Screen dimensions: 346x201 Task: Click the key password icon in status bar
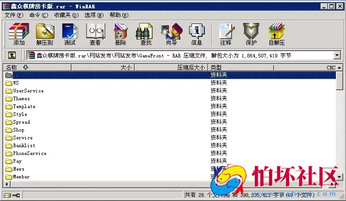click(16, 195)
